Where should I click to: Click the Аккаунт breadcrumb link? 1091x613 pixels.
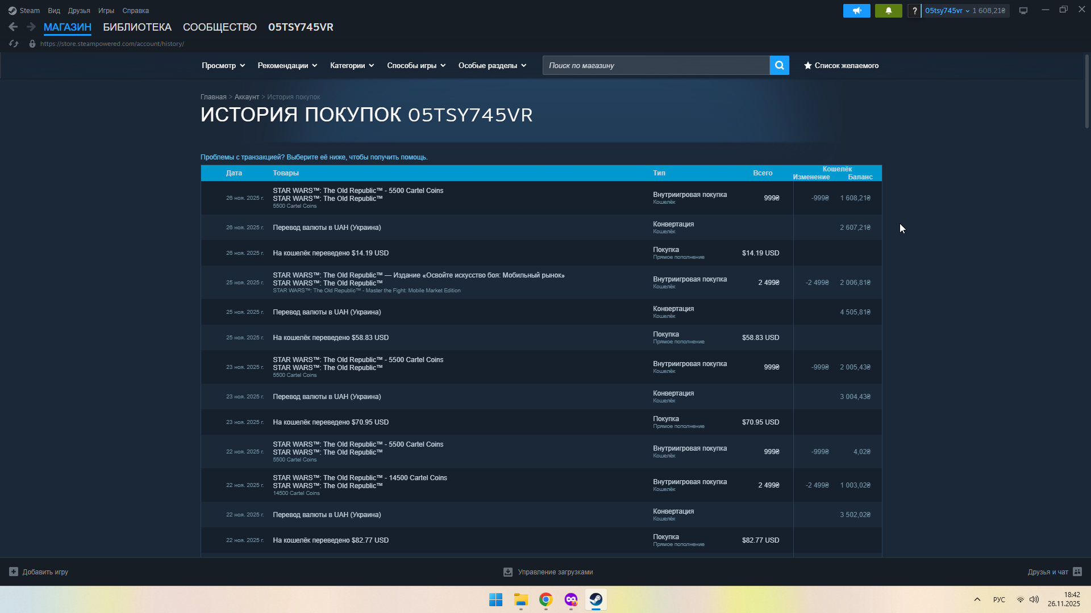click(x=247, y=97)
